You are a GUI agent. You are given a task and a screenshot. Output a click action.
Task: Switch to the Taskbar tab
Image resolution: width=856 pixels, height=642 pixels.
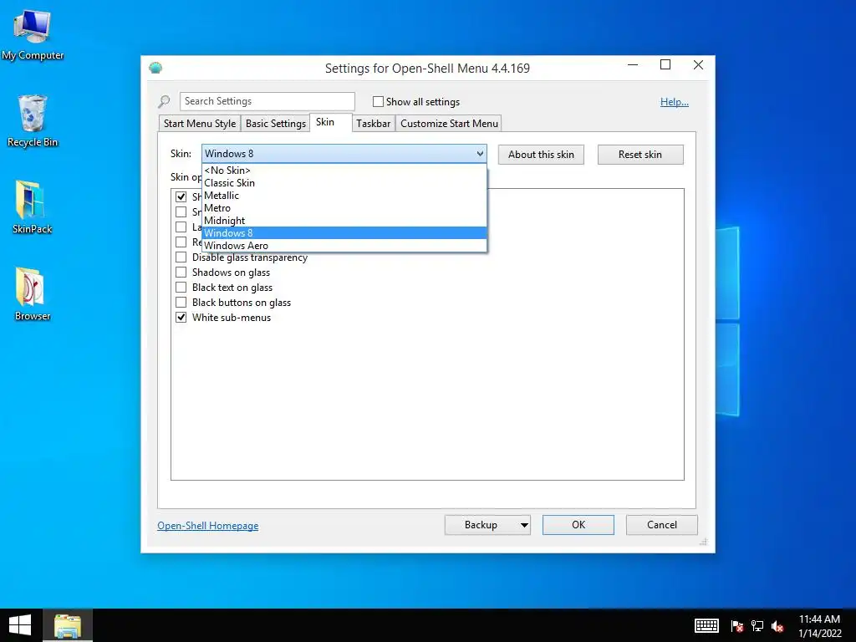point(374,124)
